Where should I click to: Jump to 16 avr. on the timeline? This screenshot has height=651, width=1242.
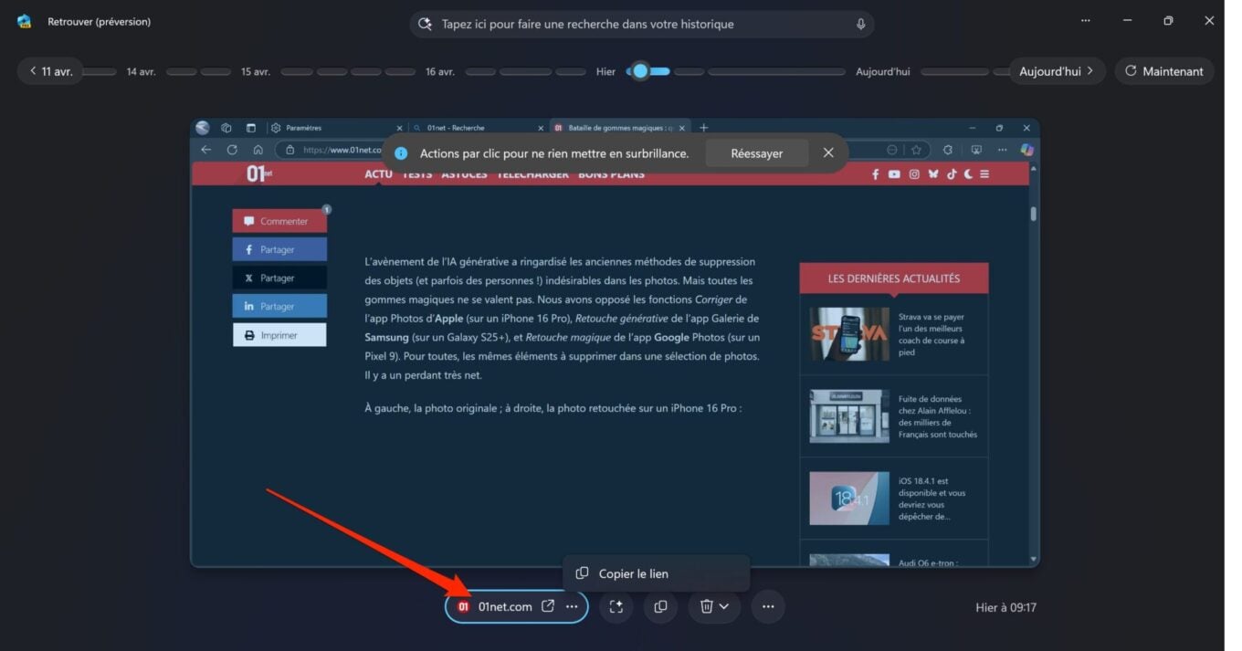pyautogui.click(x=440, y=71)
